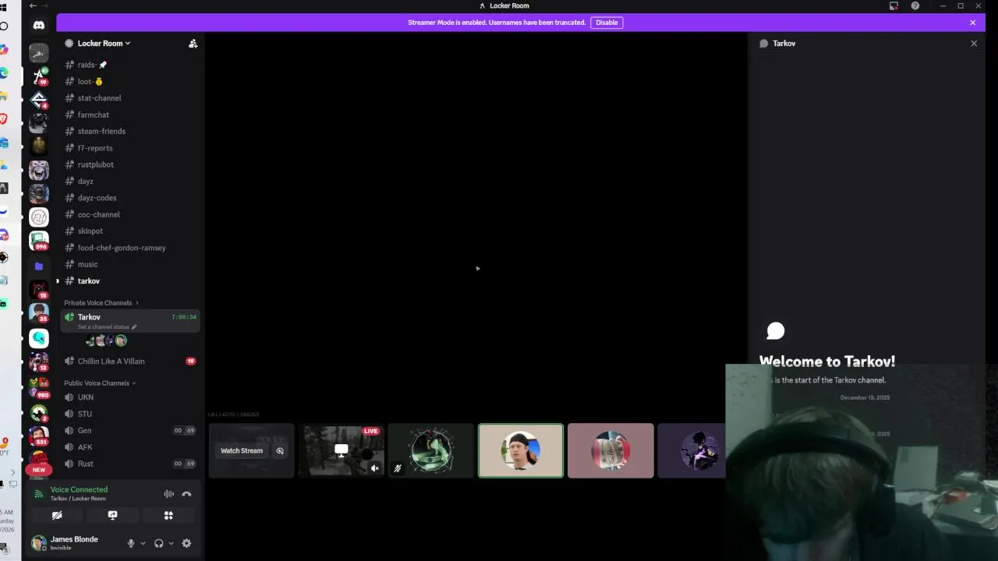The width and height of the screenshot is (998, 561).
Task: Open microphone input options arrow
Action: [x=143, y=543]
